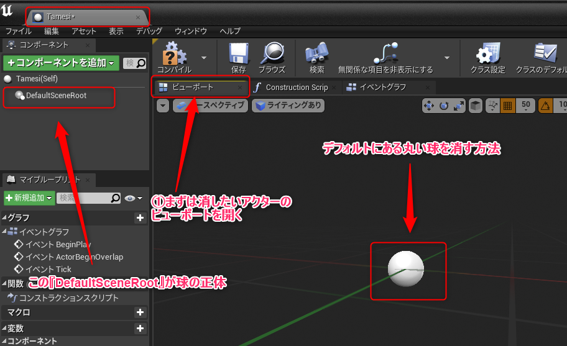Select the translate (move) gizmo tool
Image resolution: width=567 pixels, height=346 pixels.
click(429, 106)
